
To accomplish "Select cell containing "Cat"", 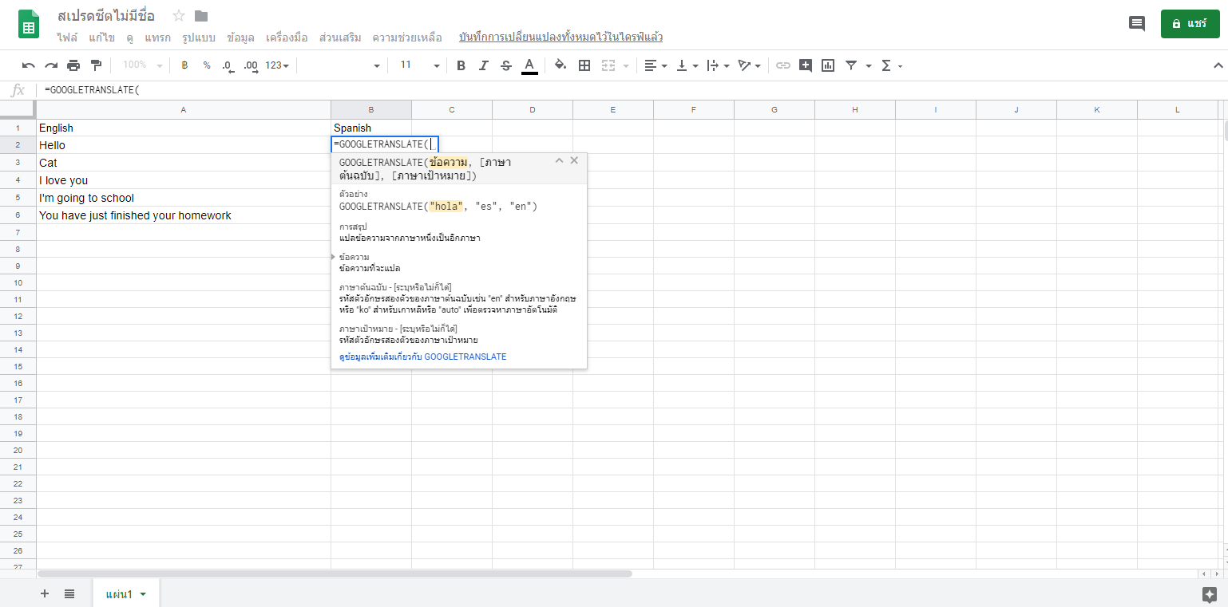I will tap(184, 163).
